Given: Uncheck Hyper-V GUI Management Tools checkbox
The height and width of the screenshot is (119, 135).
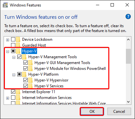Looking at the screenshot, I should (25, 62).
